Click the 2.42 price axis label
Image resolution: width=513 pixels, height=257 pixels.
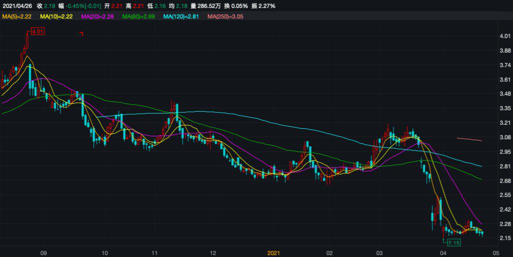[x=505, y=209]
